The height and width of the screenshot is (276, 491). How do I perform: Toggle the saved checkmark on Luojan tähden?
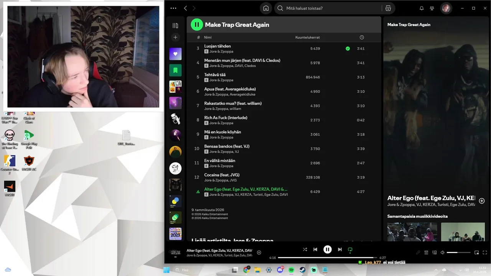pos(348,49)
